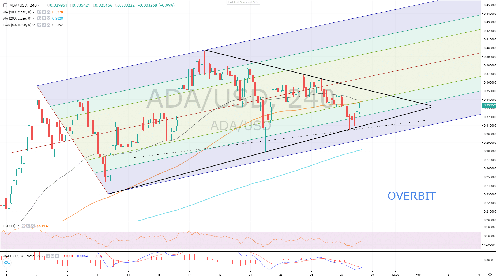Toggle RSI visibility with its eye icon
496x276 pixels.
tap(24, 226)
